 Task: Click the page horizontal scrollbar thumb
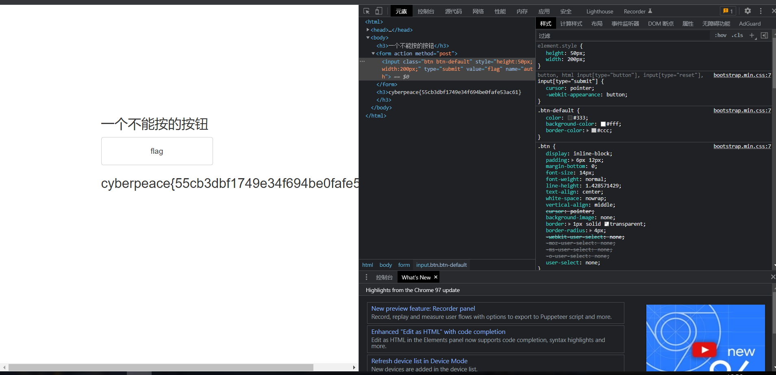tap(161, 367)
